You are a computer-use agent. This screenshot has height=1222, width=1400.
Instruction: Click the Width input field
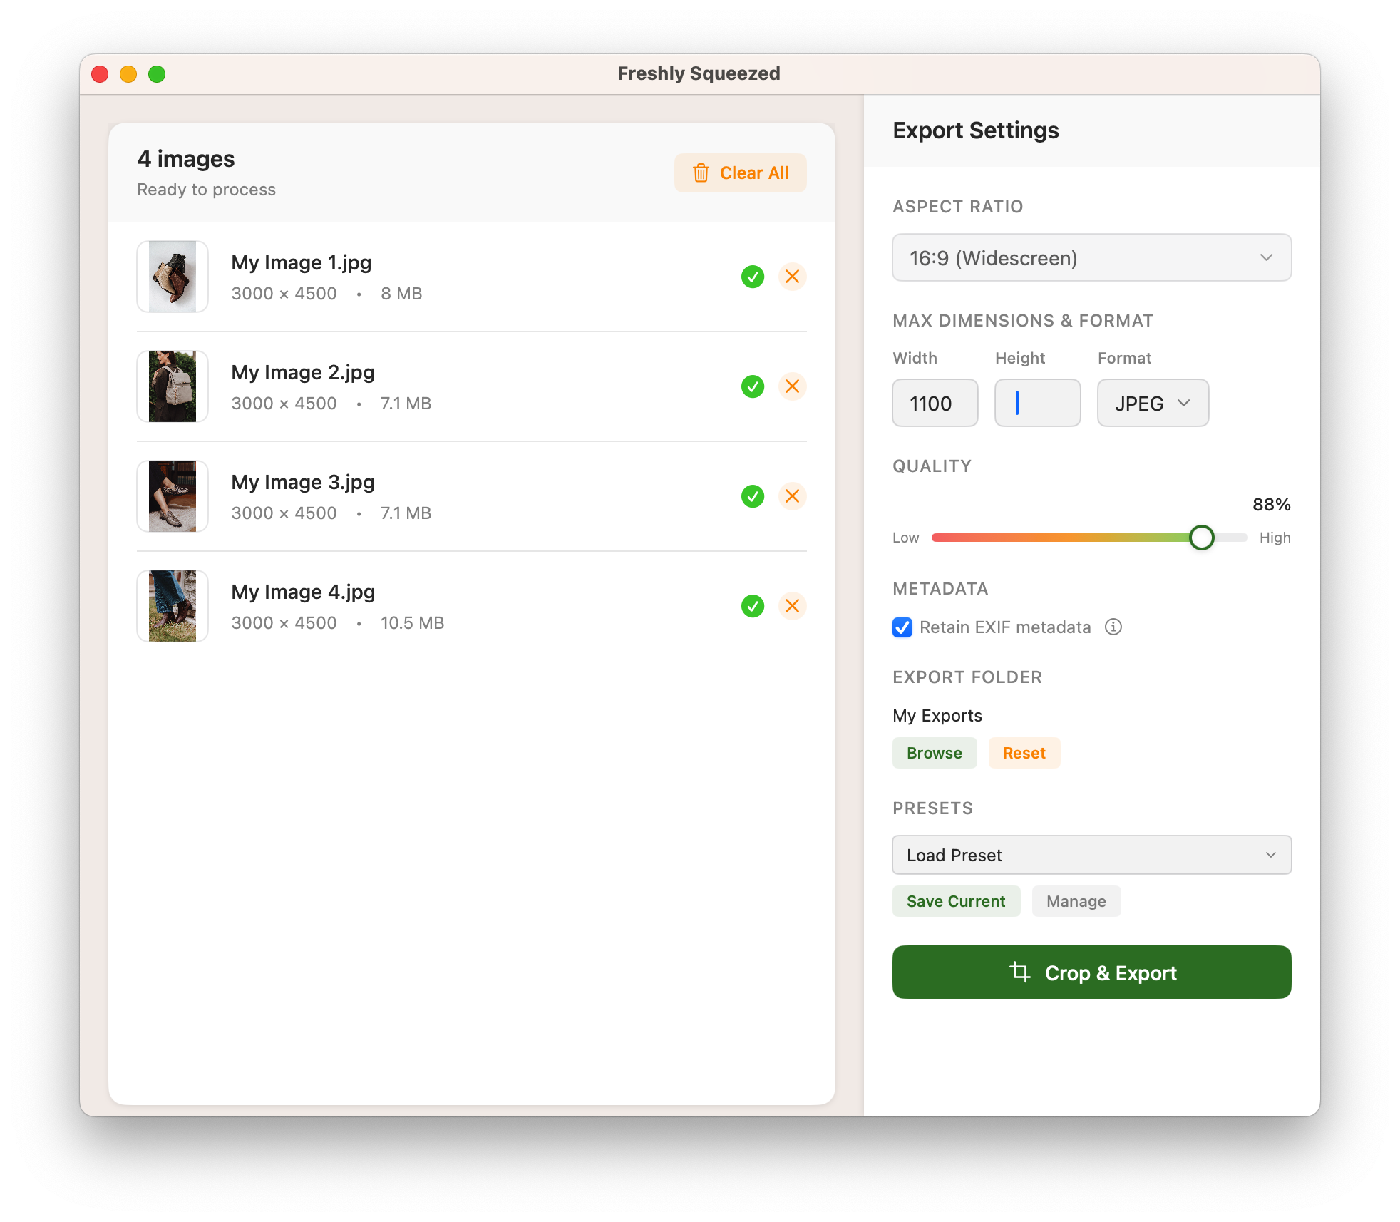(x=935, y=403)
